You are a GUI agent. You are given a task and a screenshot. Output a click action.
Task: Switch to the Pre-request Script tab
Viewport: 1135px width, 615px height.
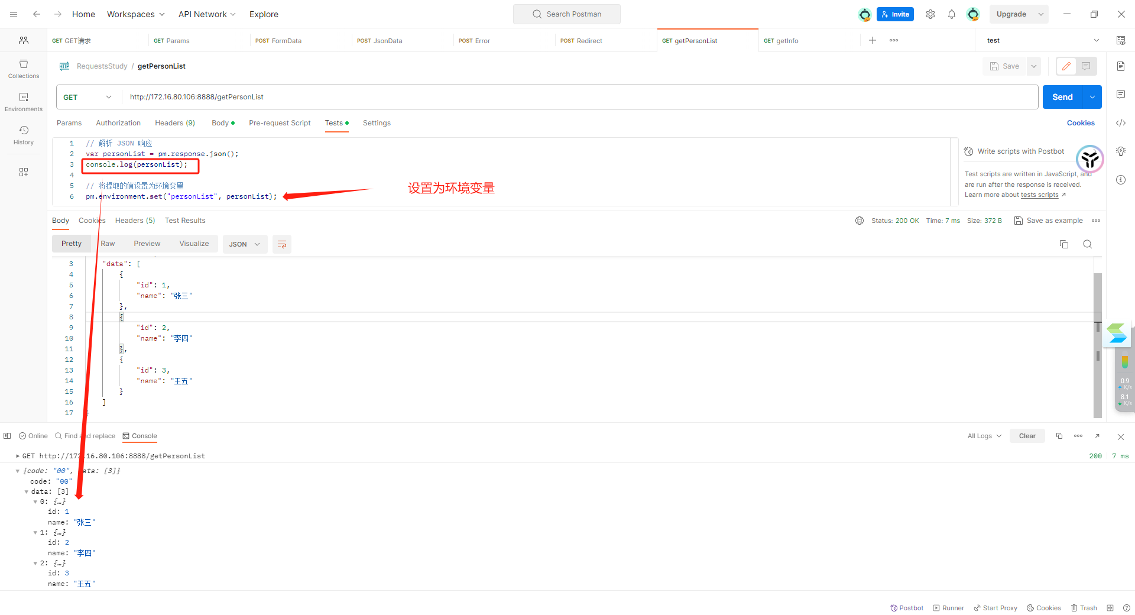280,123
